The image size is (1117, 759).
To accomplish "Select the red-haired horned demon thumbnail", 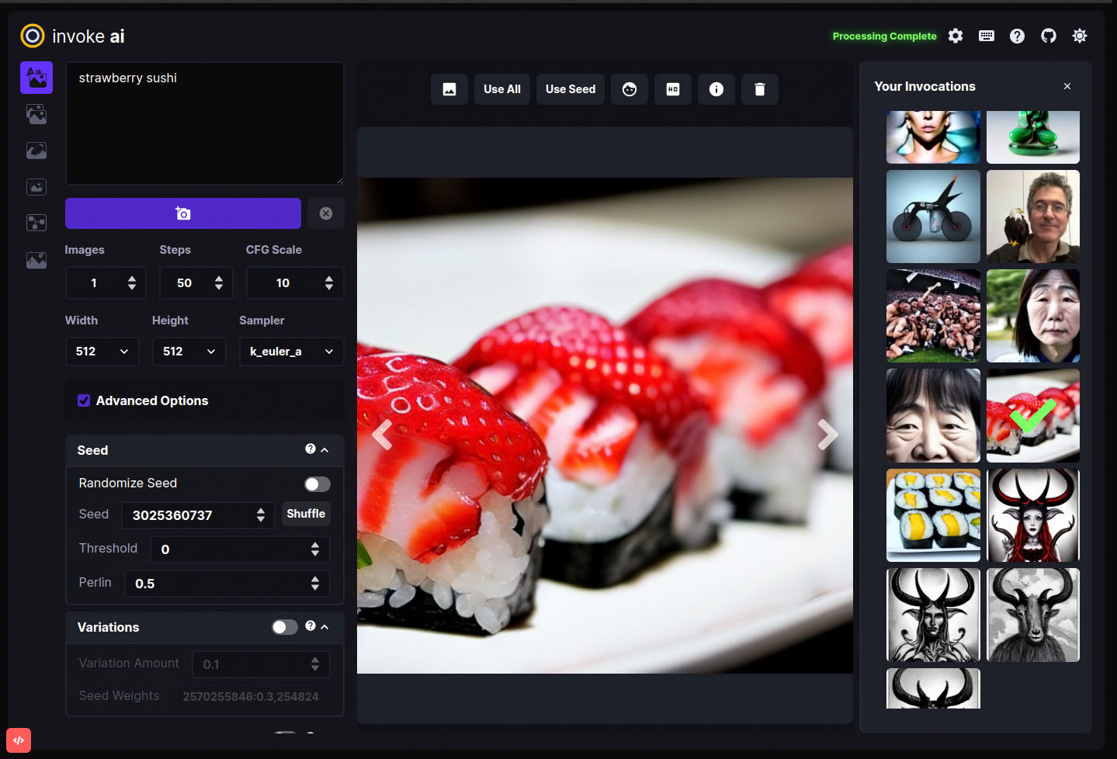I will click(x=1033, y=515).
